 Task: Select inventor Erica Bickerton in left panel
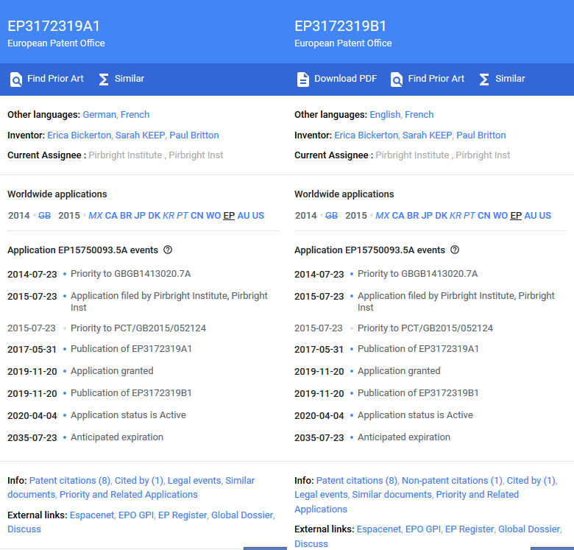[x=79, y=135]
